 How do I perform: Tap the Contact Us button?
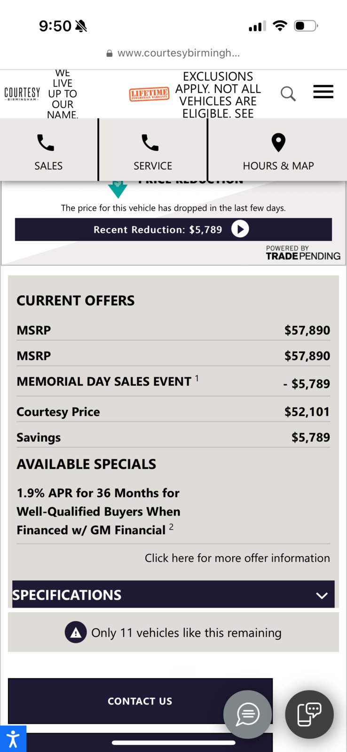140,701
